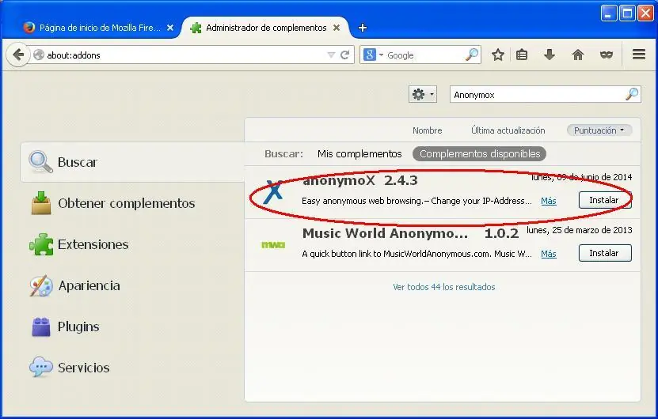
Task: Toggle Puntuación sort order
Action: [599, 130]
